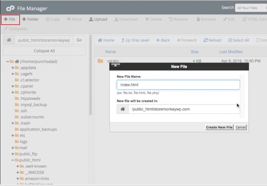Focus the public_html/storemonkeywp path field
Screen dimensions: 267x186
[44, 40]
